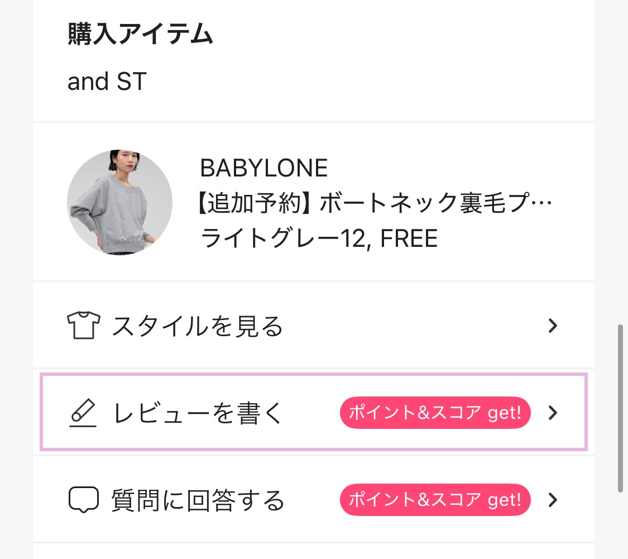Tap the pink badge in 質問に回答する row

click(435, 500)
